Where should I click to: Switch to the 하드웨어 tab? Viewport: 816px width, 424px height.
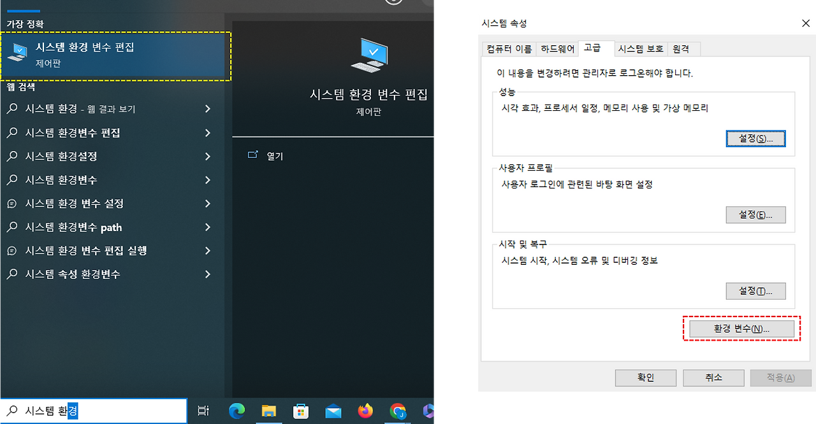[x=558, y=49]
